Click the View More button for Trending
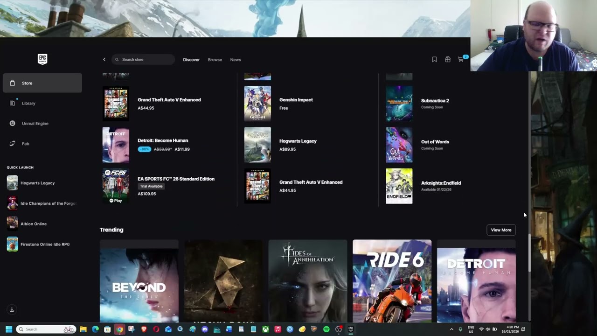597x336 pixels. point(501,230)
